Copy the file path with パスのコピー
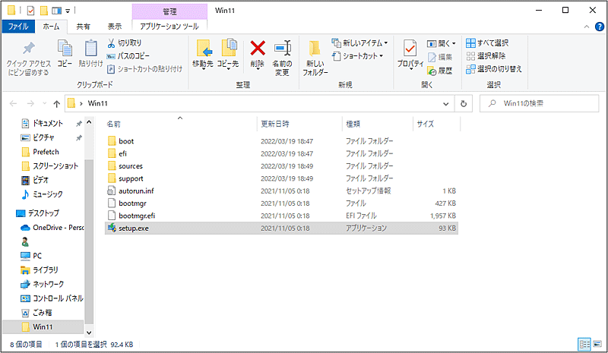This screenshot has width=608, height=353. click(x=128, y=56)
